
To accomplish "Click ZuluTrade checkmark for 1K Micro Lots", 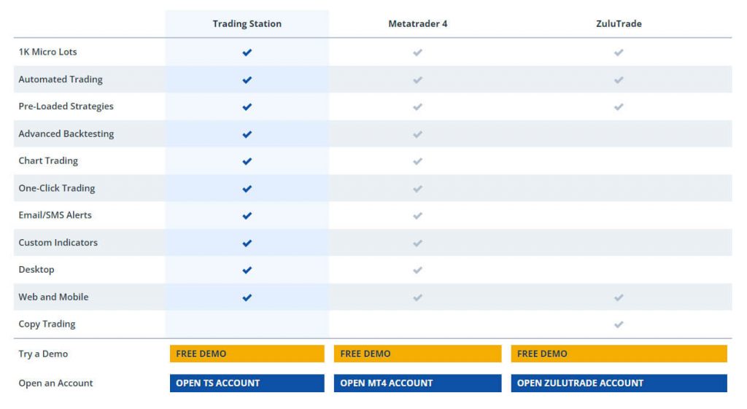I will click(x=619, y=52).
